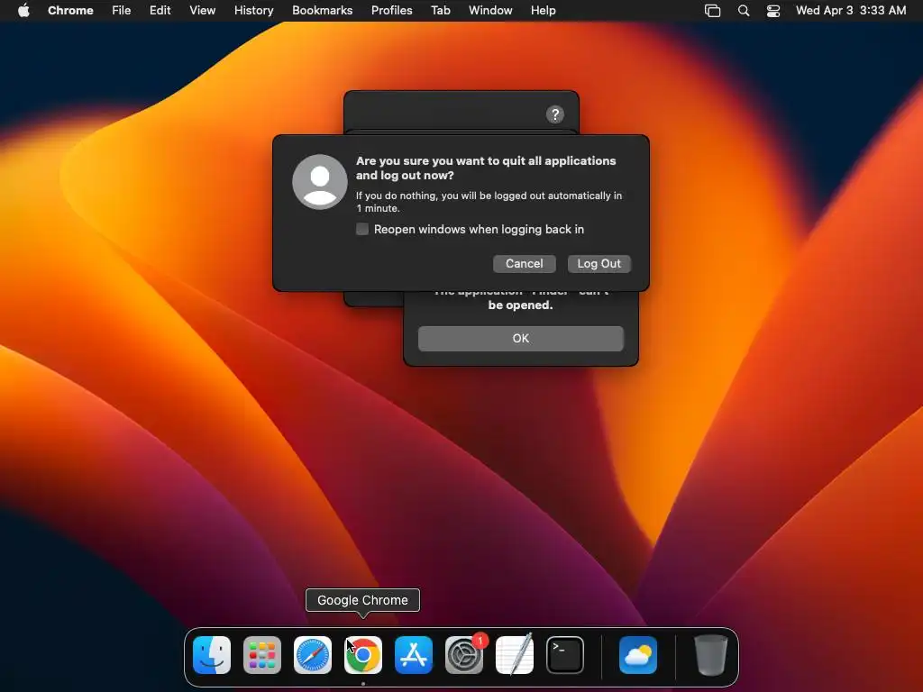Open the Chrome application menu
The image size is (923, 692).
click(x=70, y=10)
